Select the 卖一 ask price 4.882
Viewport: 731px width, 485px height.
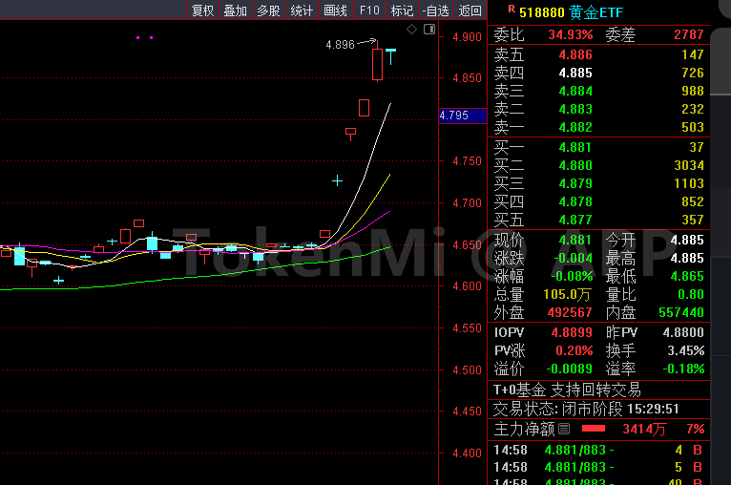pos(574,127)
